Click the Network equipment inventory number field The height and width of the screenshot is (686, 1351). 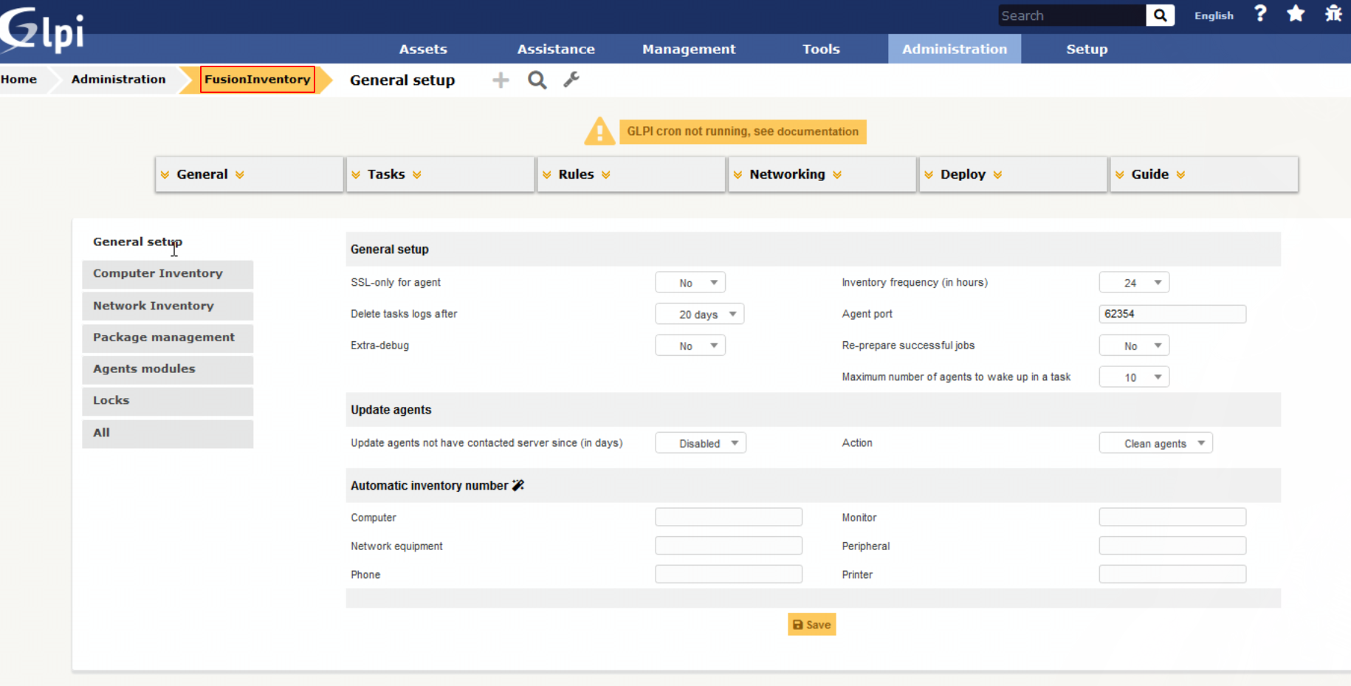729,546
